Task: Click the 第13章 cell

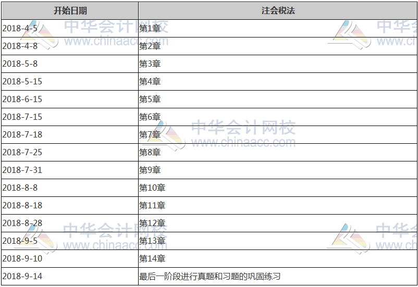Action: tap(278, 241)
